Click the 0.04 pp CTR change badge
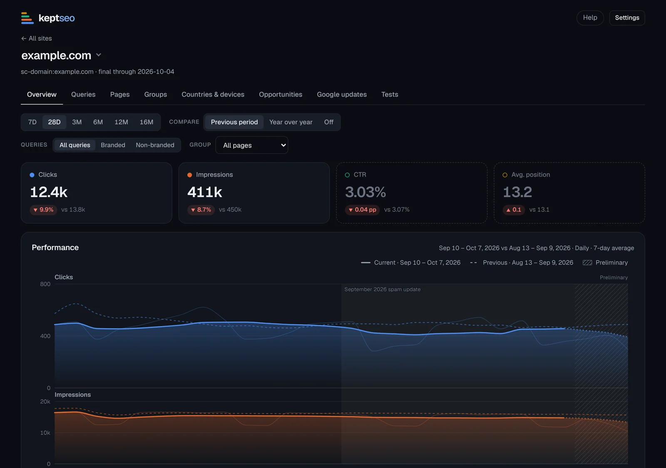The image size is (666, 468). pos(362,210)
